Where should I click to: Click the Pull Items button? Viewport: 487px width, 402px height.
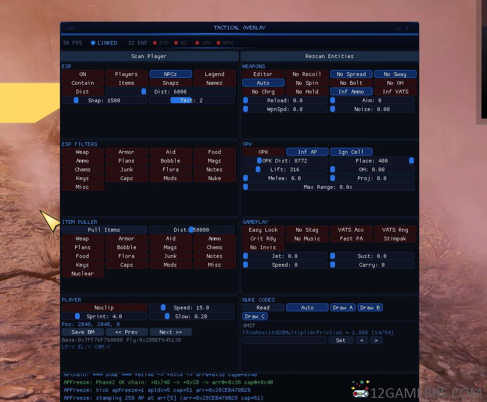[x=104, y=230]
